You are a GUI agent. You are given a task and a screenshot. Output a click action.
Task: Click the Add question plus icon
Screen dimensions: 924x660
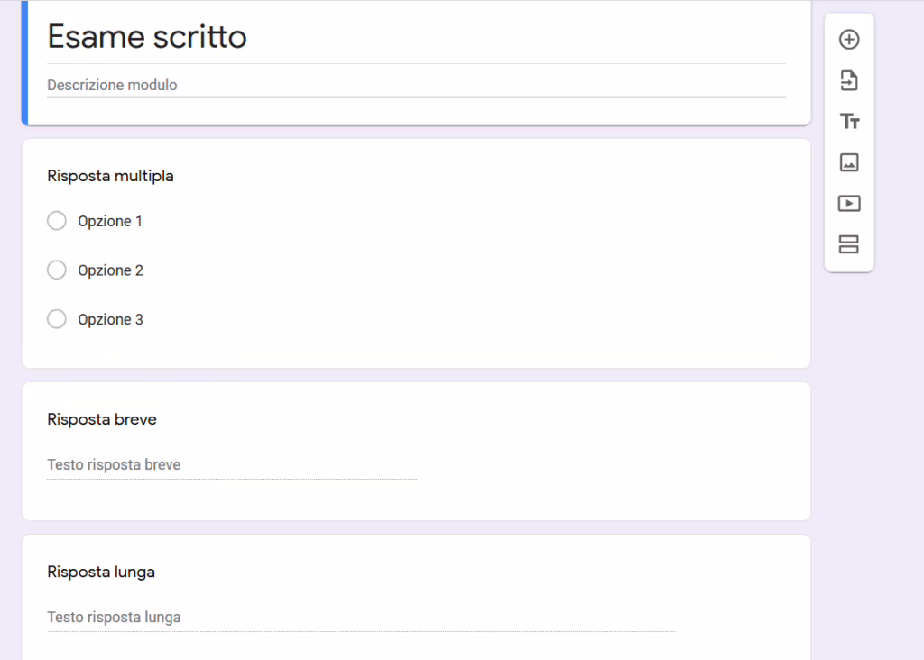tap(849, 40)
